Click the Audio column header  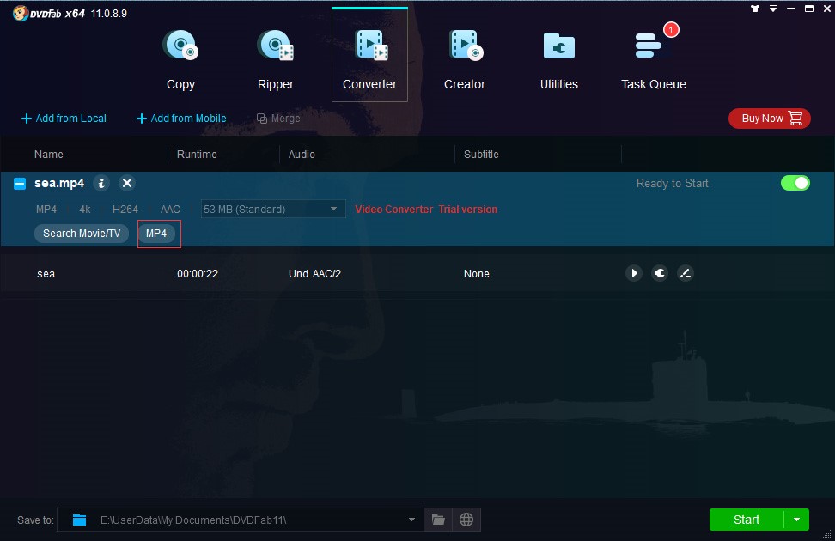click(x=302, y=155)
